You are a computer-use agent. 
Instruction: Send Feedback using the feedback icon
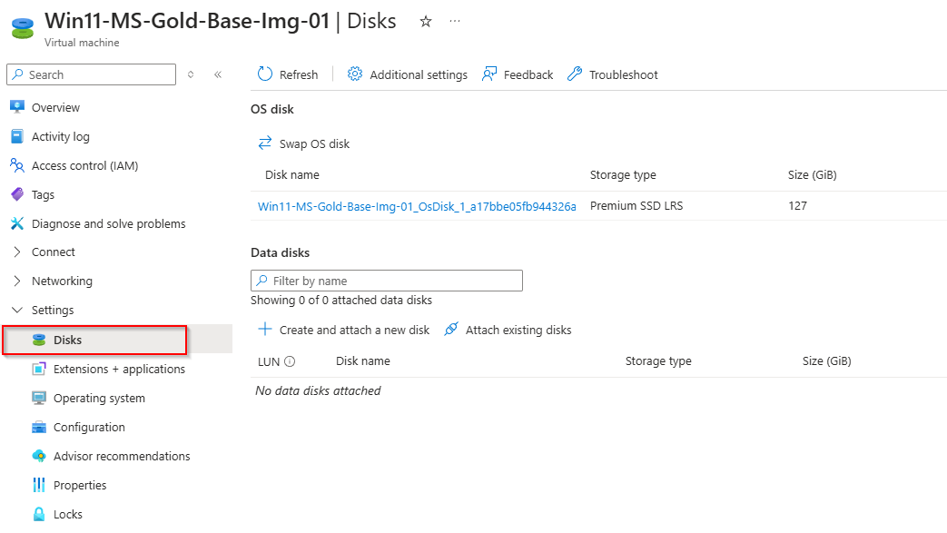click(517, 74)
